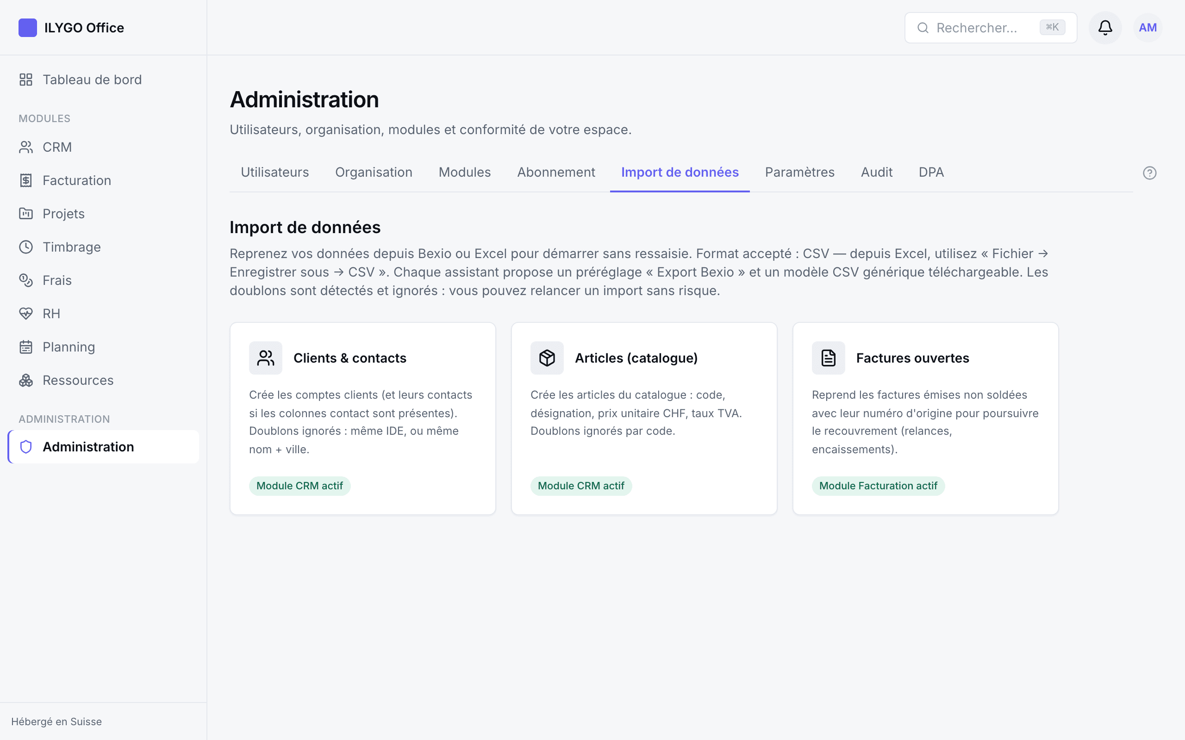Open the Projets module link
Image resolution: width=1185 pixels, height=740 pixels.
tap(103, 213)
